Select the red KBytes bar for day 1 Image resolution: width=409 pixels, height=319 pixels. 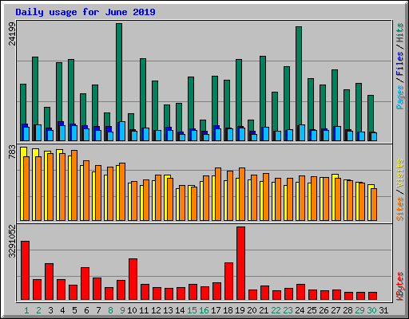(26, 270)
